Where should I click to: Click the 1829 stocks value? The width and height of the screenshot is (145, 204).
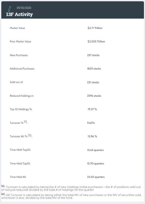94,69
